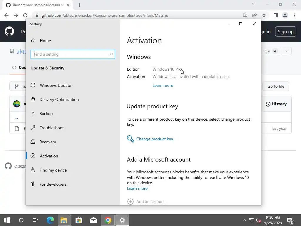The width and height of the screenshot is (301, 226).
Task: Click the muted volume tray icon
Action: [258, 220]
